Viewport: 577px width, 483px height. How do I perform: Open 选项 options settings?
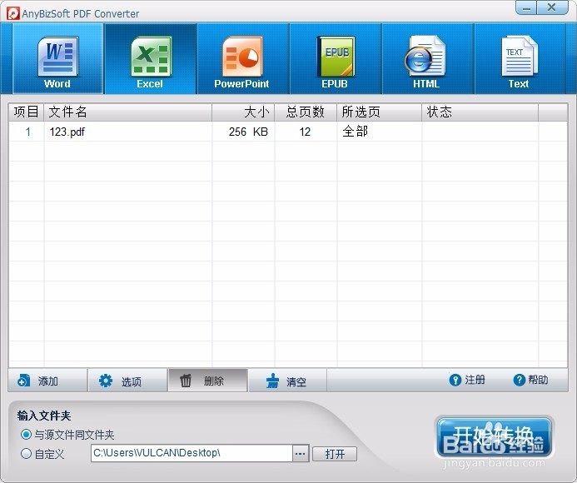(x=127, y=381)
